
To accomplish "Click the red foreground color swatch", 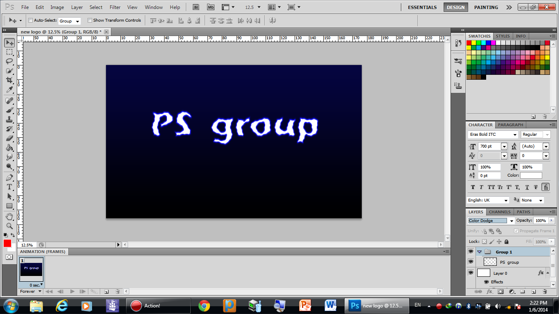I will (7, 243).
